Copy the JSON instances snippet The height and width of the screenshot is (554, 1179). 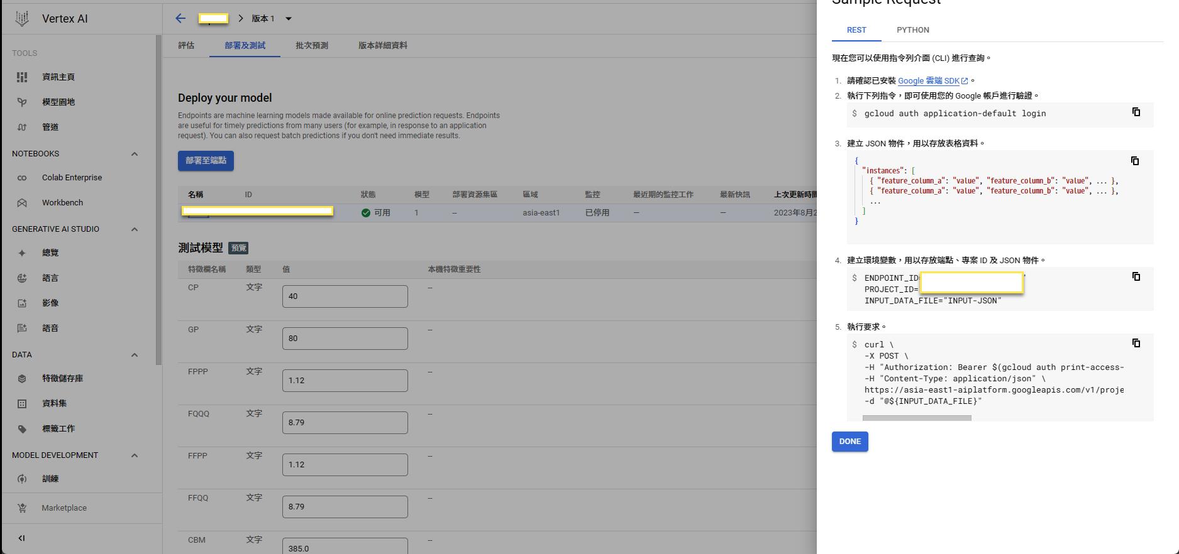[x=1134, y=161]
